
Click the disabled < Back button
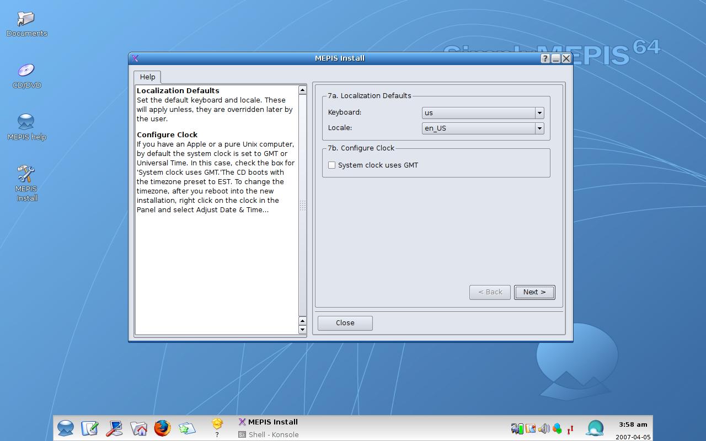490,292
